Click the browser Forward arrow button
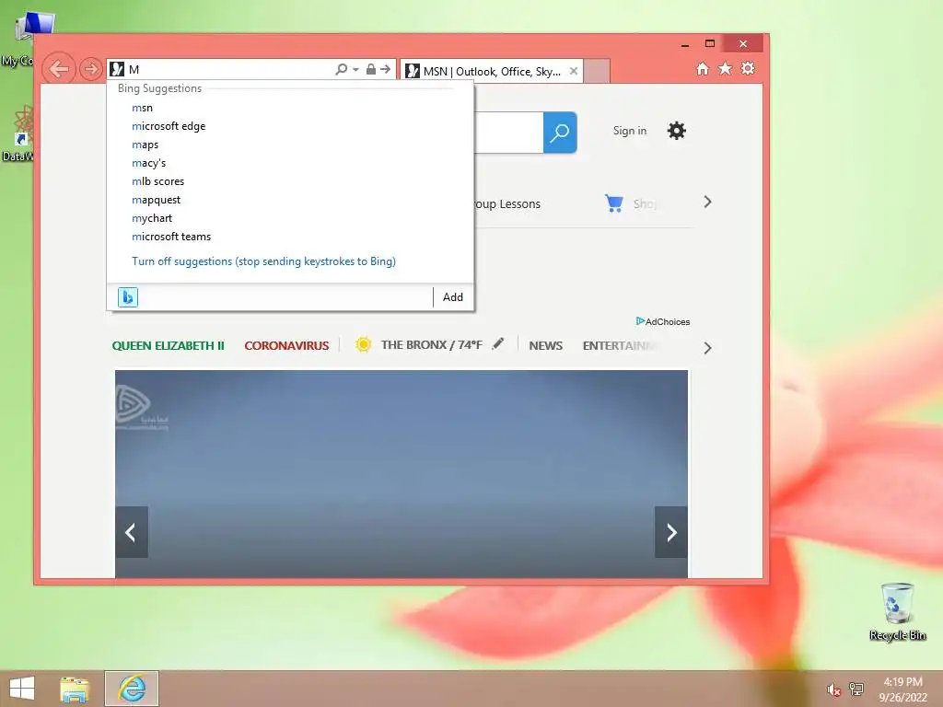The image size is (943, 707). [91, 69]
